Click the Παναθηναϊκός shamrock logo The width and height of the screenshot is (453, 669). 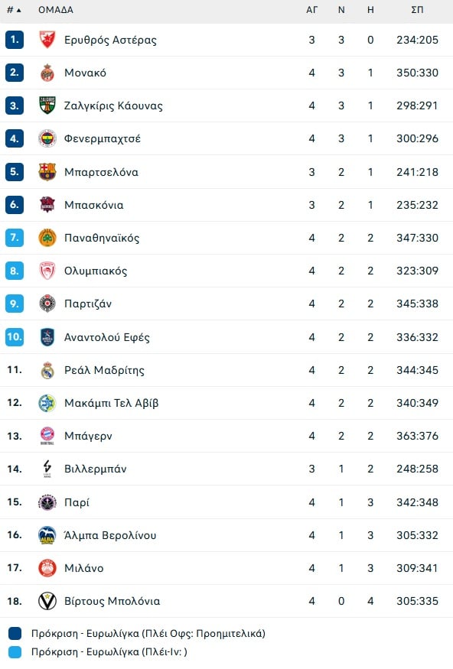coord(47,238)
